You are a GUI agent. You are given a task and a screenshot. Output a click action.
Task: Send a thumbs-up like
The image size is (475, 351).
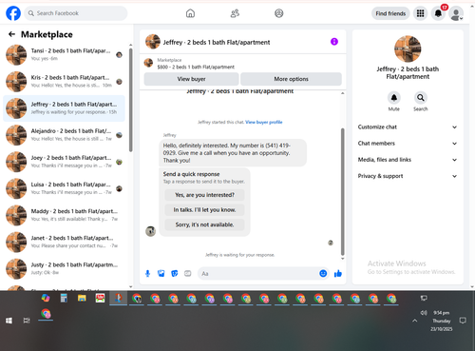pyautogui.click(x=338, y=273)
